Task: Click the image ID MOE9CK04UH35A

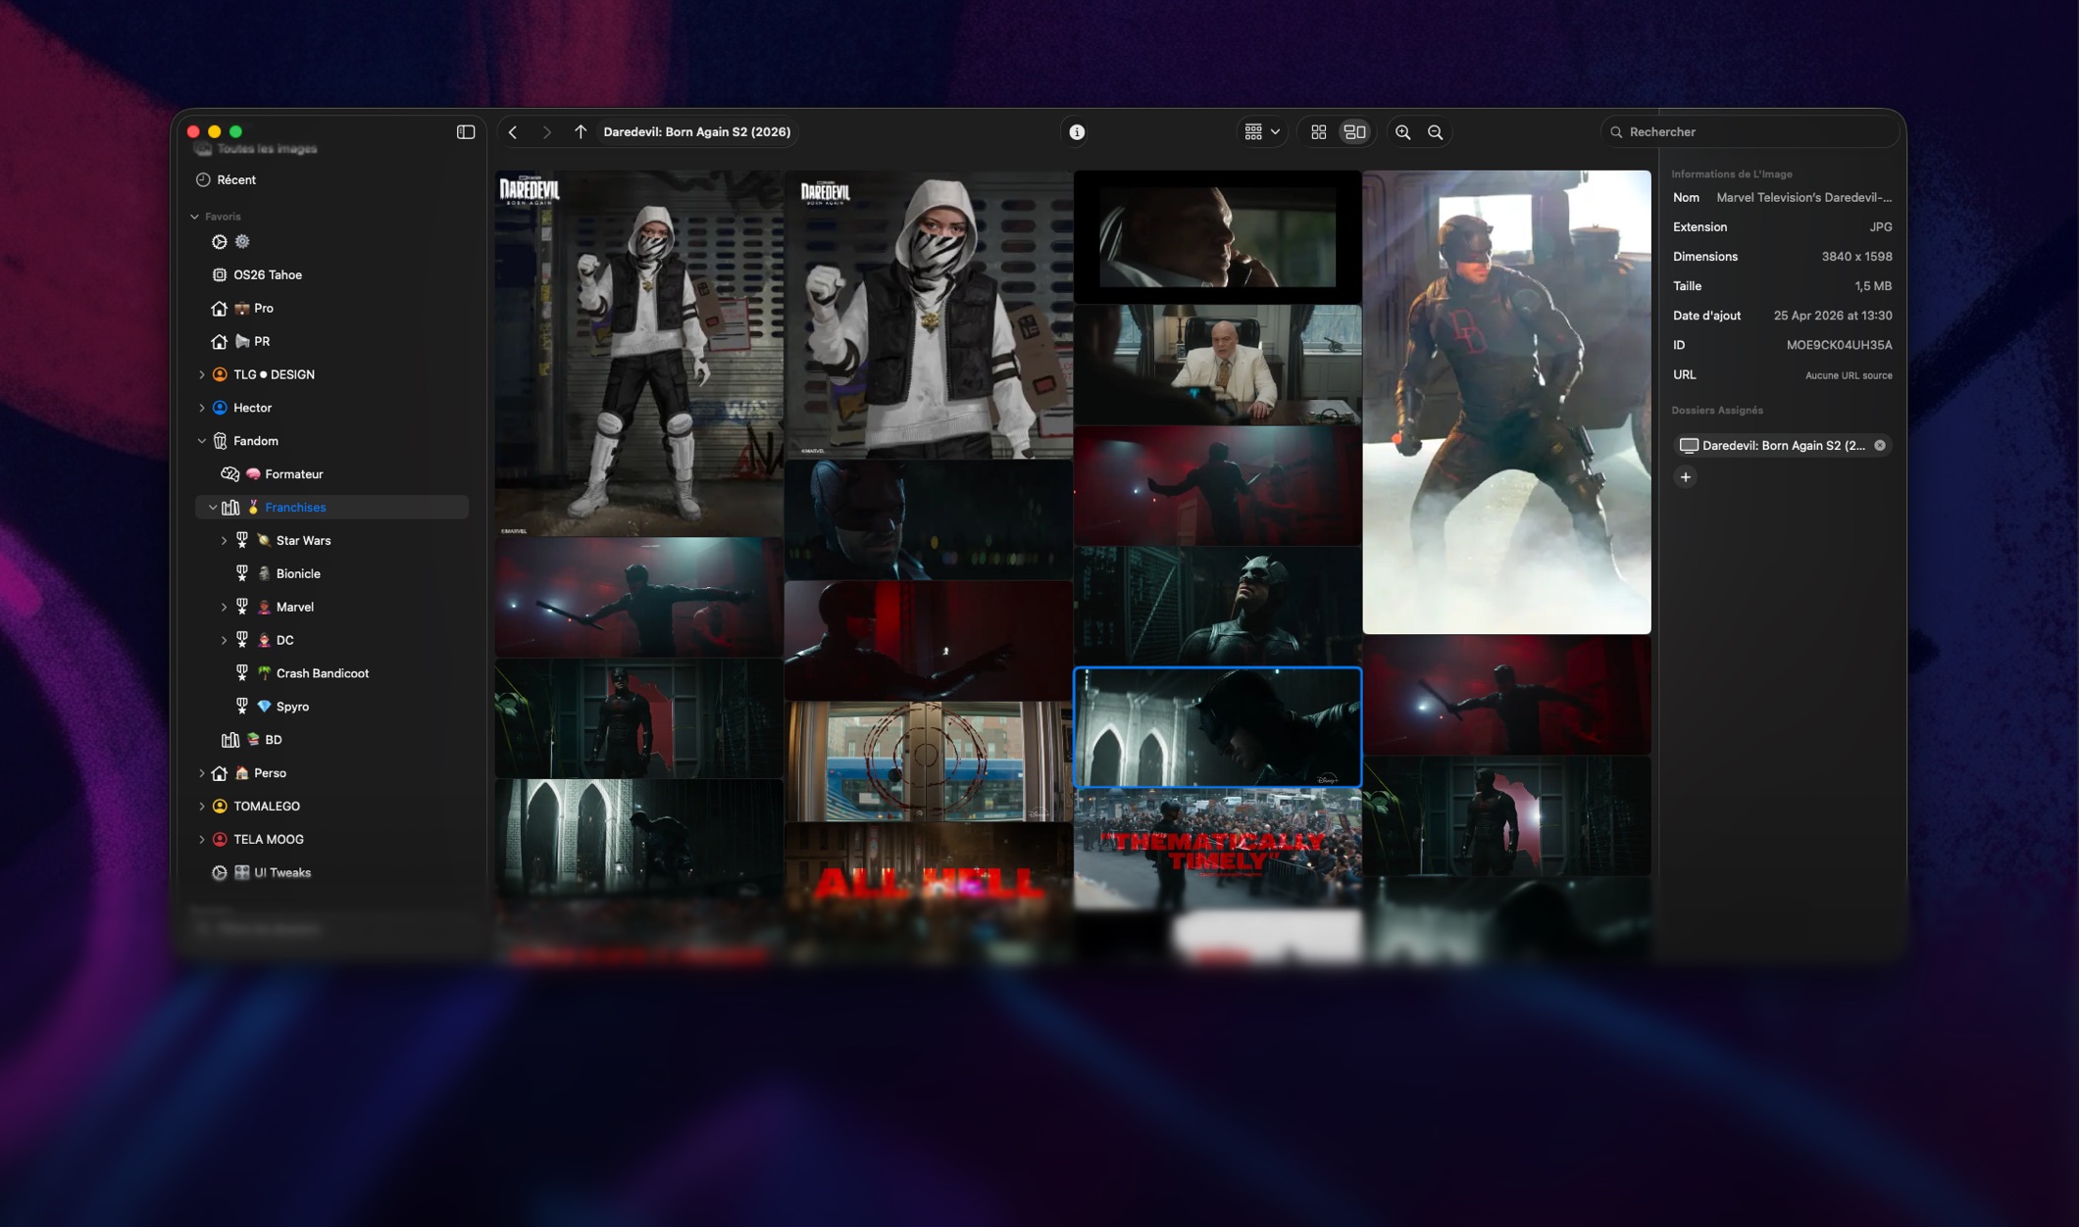Action: point(1839,345)
